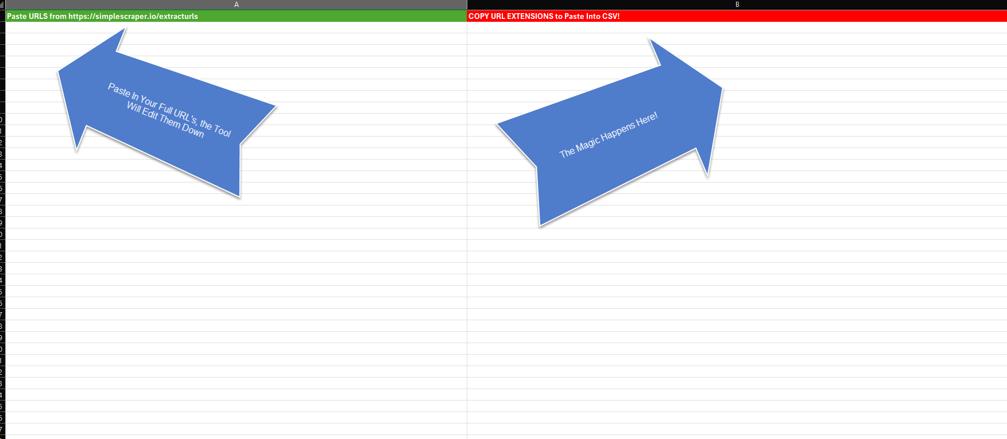Select cell B30 in the extensions column
Screen dimensions: 1007x439
click(737, 349)
